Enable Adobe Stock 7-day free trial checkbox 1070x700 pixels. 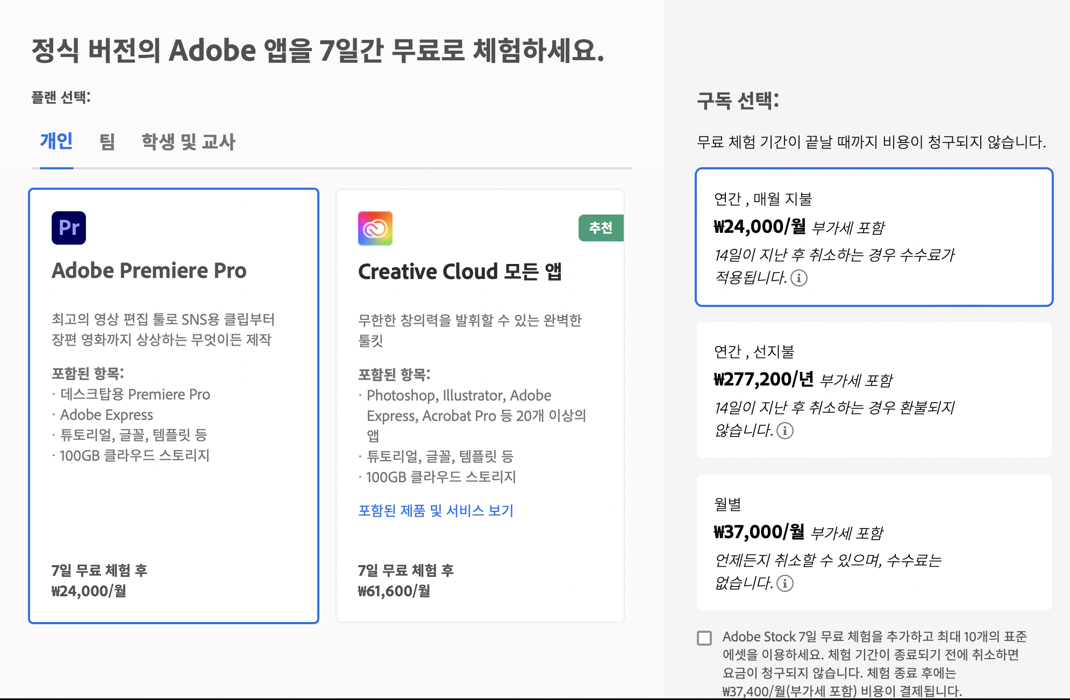[x=704, y=638]
